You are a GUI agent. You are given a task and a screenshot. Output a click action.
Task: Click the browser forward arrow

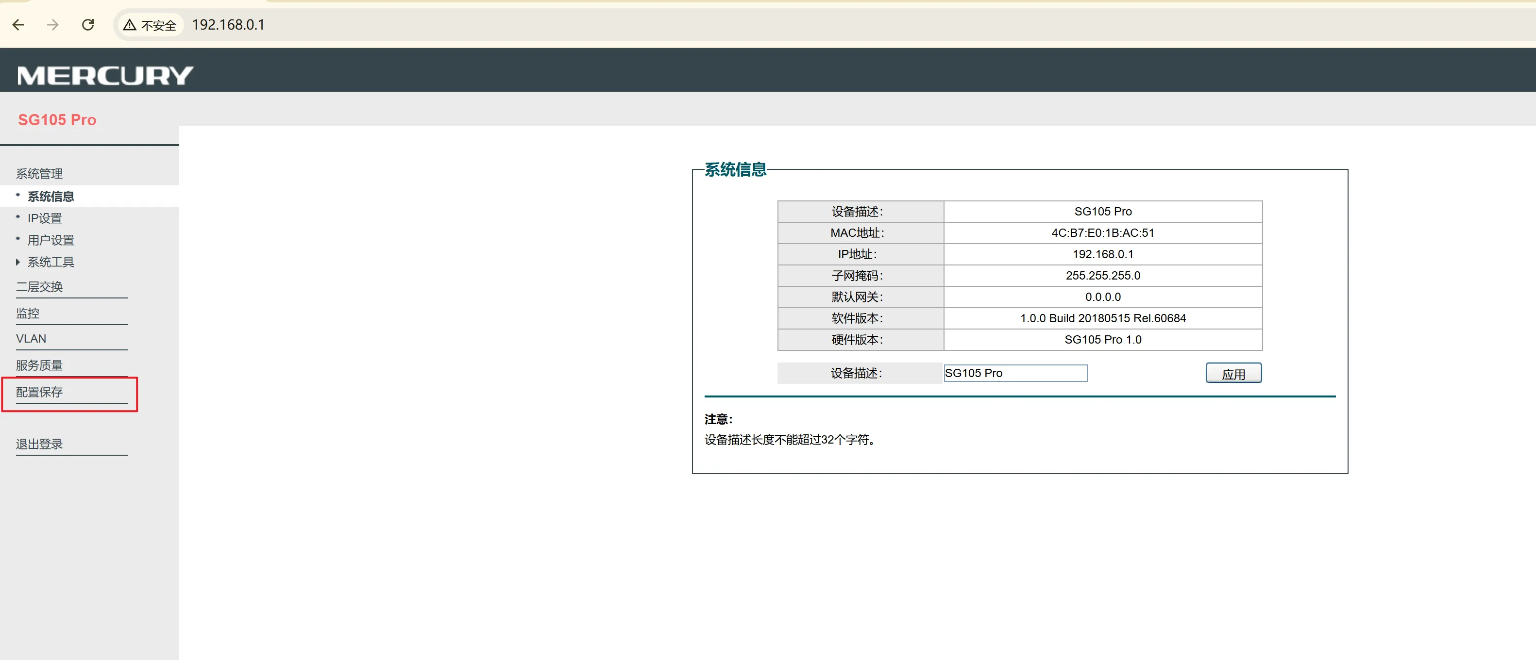(53, 24)
